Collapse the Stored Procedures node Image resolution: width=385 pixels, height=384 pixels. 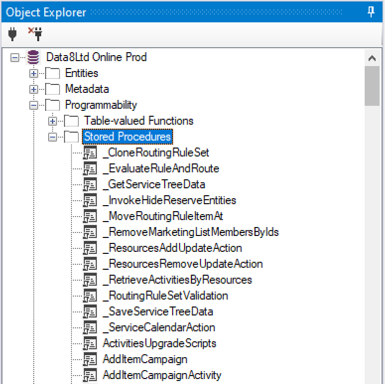(x=53, y=137)
